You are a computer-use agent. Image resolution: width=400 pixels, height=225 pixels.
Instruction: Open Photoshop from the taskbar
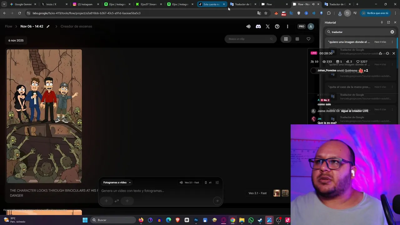tap(196, 220)
